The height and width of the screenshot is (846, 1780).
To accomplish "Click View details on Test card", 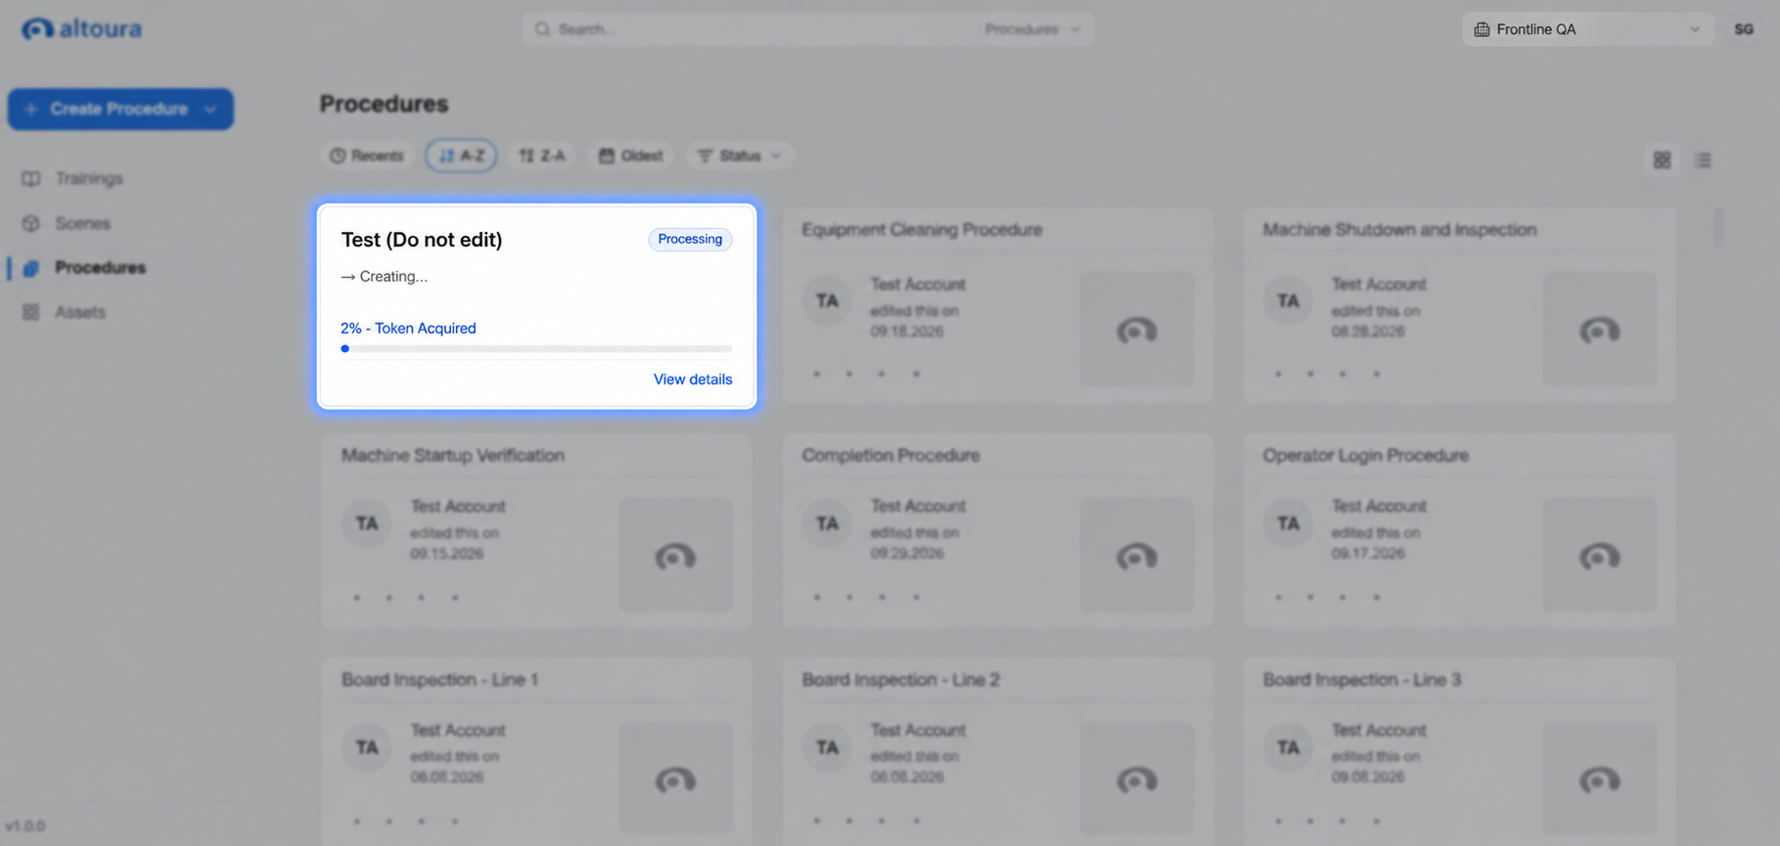I will tap(693, 379).
